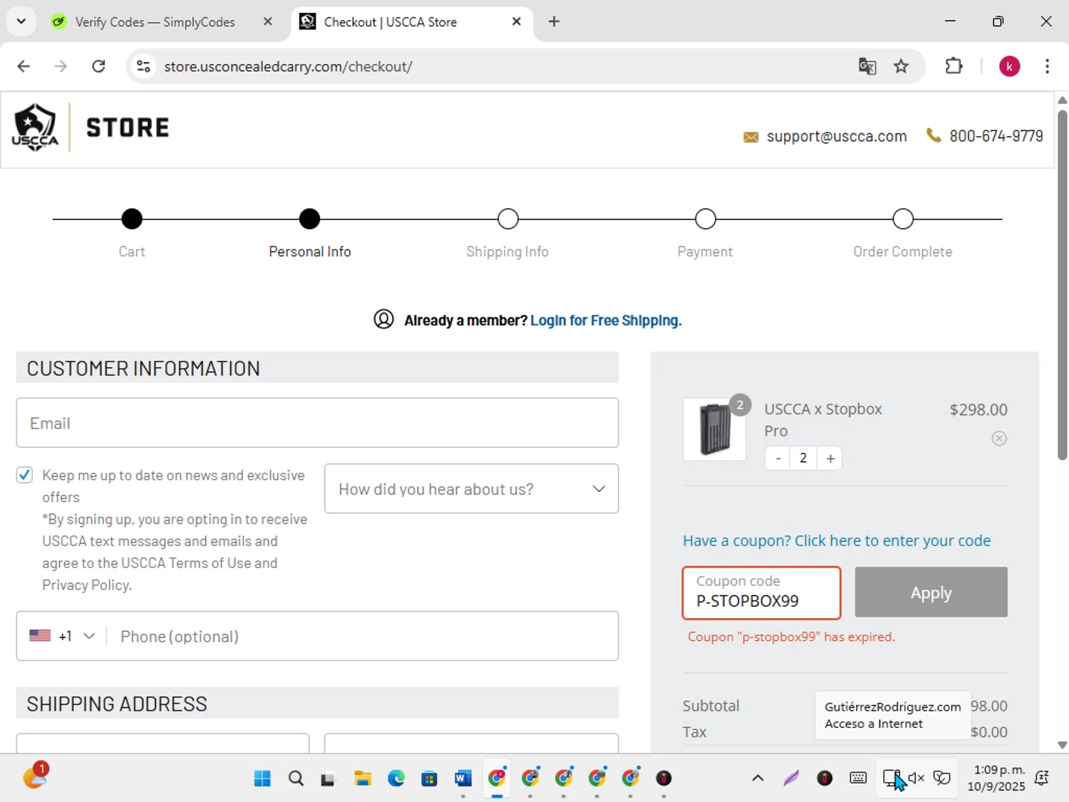1069x802 pixels.
Task: Close the Checkout USCCA Store tab
Action: coord(517,21)
